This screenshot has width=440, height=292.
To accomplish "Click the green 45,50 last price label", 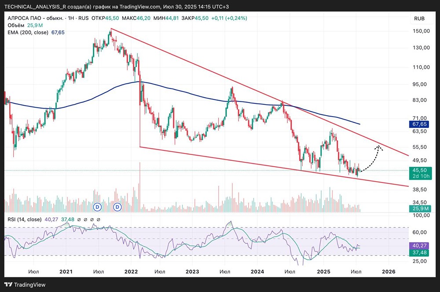I will [420, 170].
